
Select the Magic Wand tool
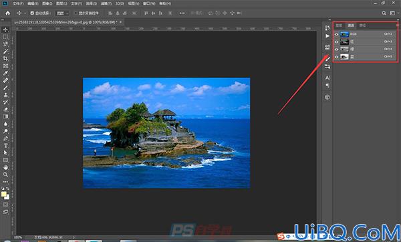click(5, 51)
